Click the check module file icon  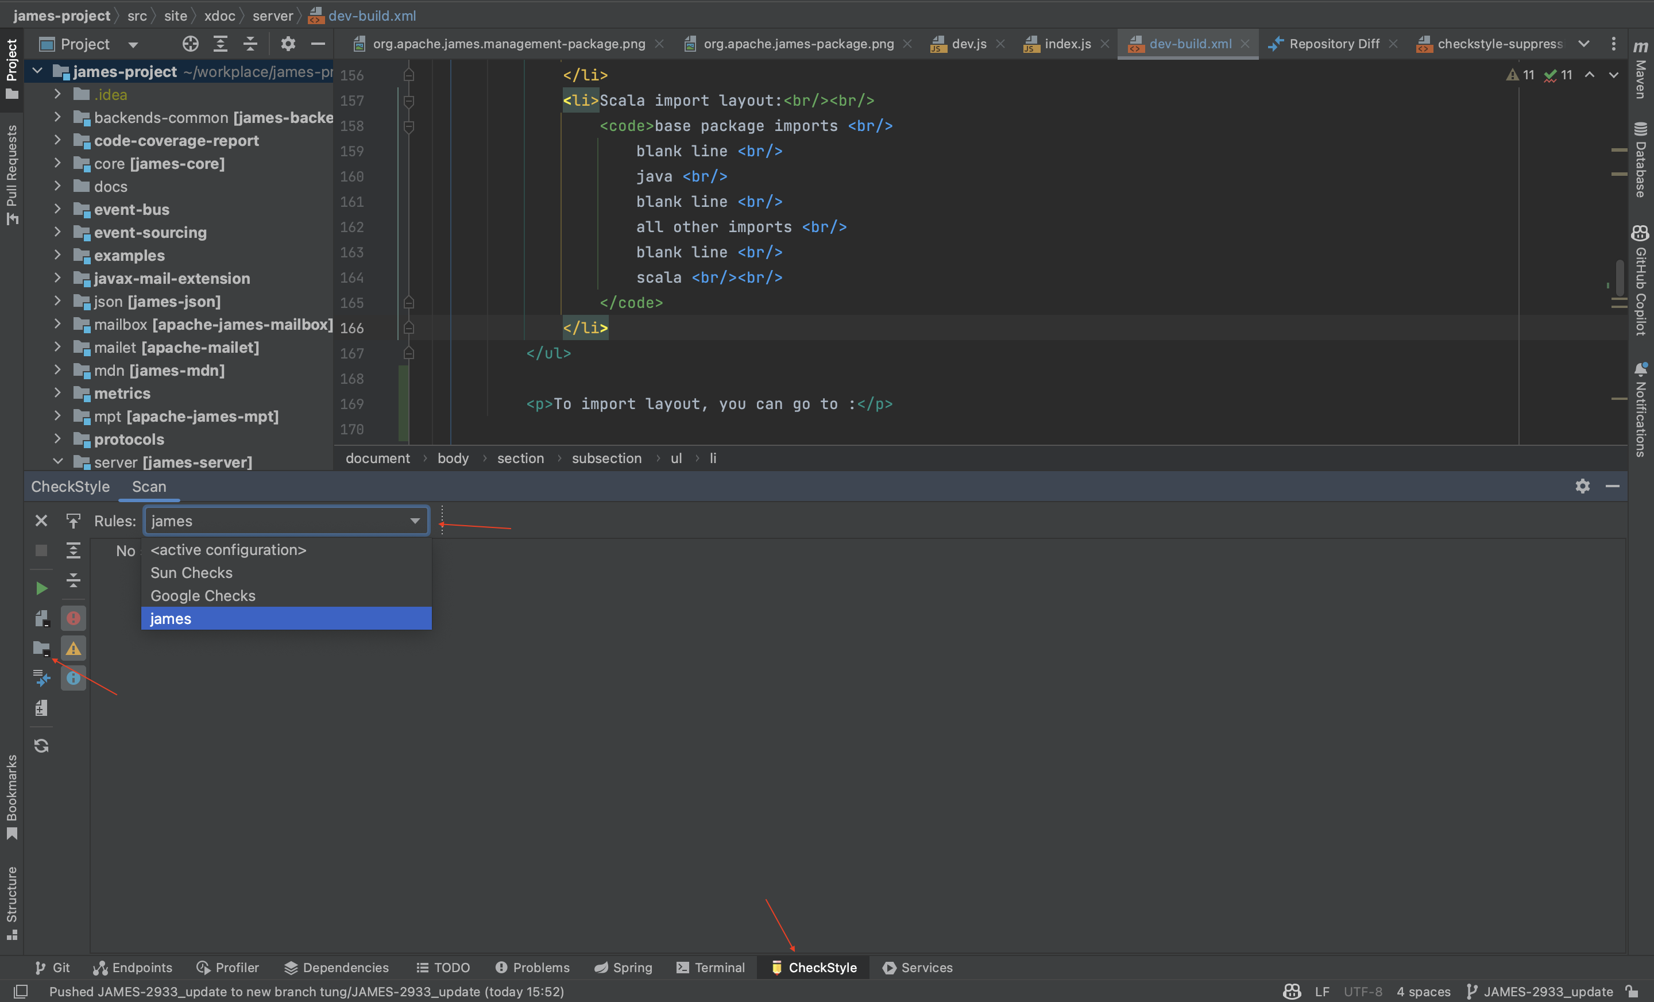[41, 618]
